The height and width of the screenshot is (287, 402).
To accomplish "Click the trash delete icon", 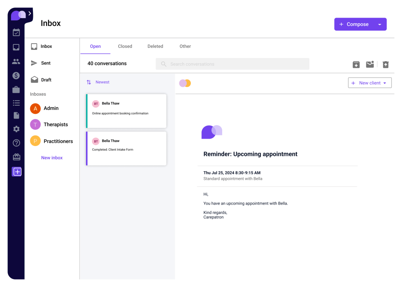I will pyautogui.click(x=386, y=64).
